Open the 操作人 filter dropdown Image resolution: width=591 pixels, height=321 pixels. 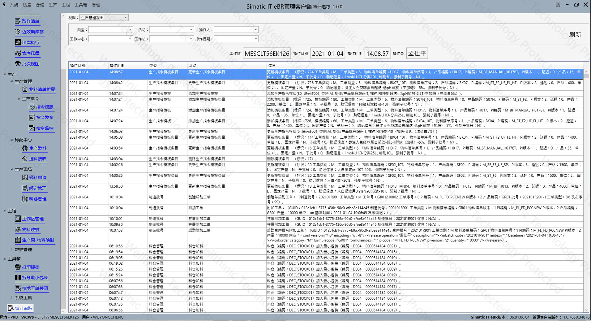click(255, 30)
